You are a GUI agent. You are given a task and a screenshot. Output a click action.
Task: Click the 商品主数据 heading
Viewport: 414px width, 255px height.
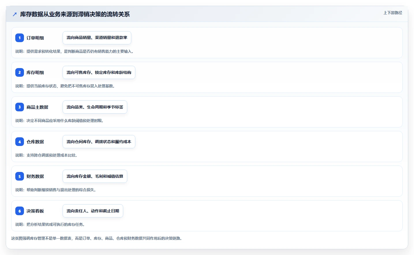coord(38,107)
